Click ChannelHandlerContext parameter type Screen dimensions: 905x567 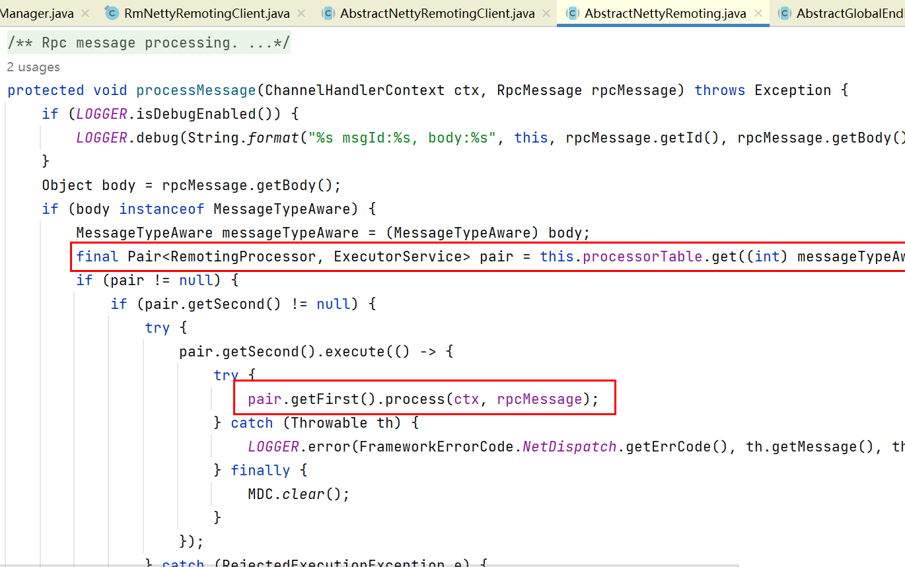355,90
